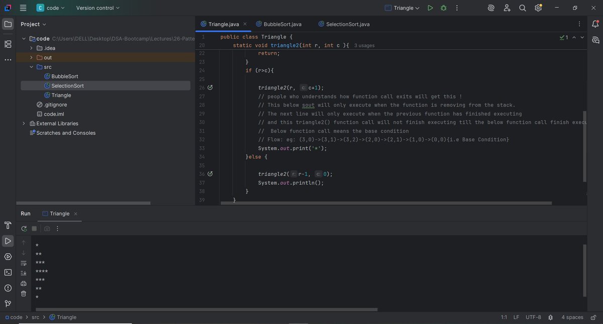603x324 pixels.
Task: Start debugging Triangle
Action: [443, 8]
